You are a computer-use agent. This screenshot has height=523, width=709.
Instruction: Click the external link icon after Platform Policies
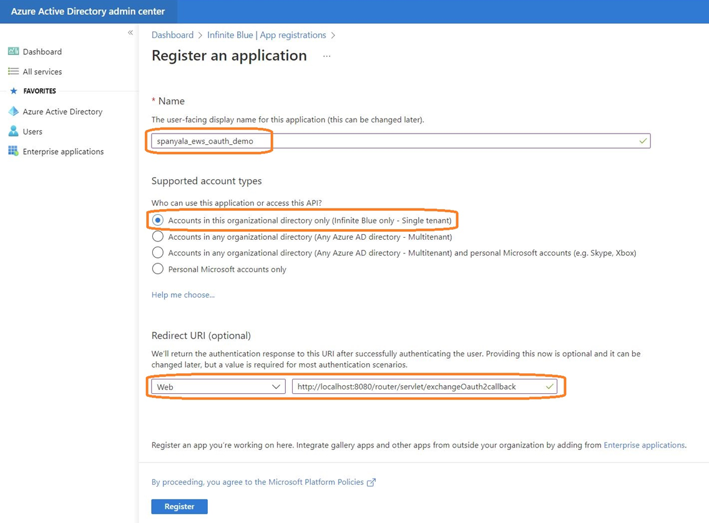coord(371,482)
